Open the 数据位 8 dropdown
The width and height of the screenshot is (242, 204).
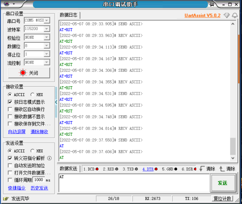click(x=47, y=46)
